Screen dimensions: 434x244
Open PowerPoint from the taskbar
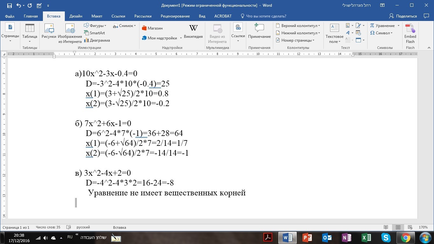[x=307, y=238]
